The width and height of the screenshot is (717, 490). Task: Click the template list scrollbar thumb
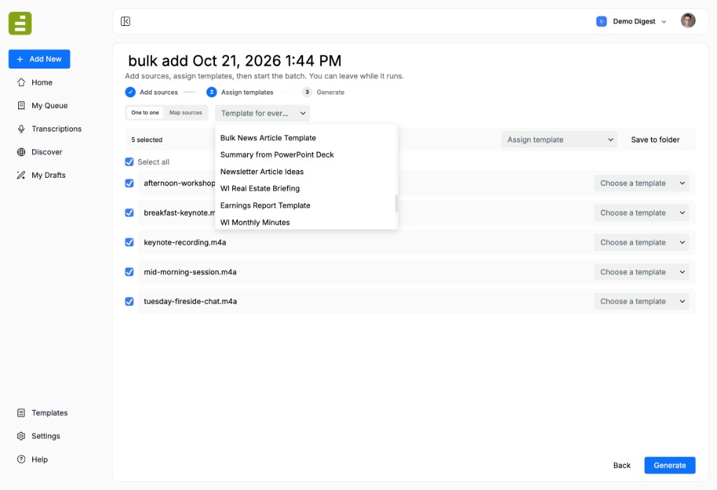[396, 203]
